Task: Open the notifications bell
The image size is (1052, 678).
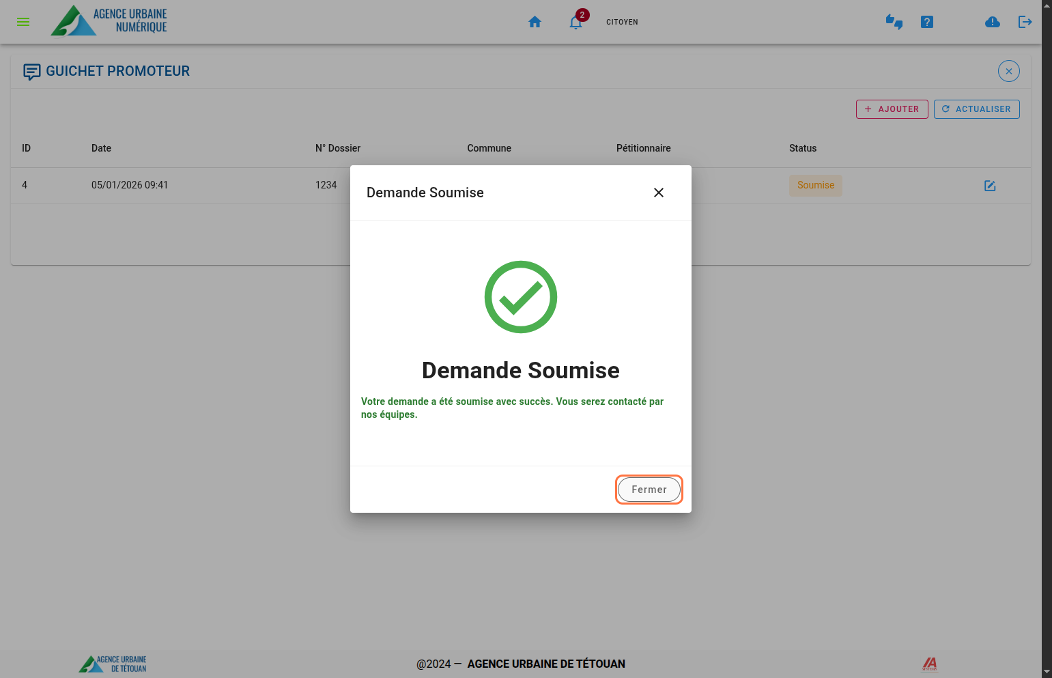Action: coord(575,23)
